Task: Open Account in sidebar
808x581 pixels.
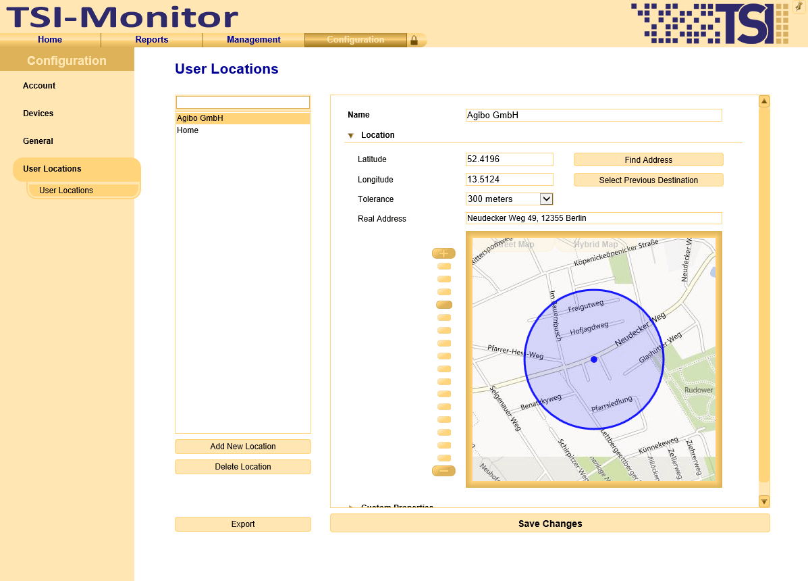Action: 39,86
